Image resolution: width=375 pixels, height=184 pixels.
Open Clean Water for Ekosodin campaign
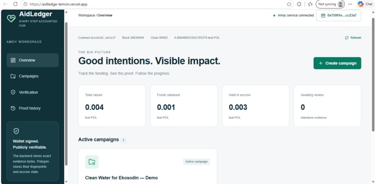coord(121,178)
